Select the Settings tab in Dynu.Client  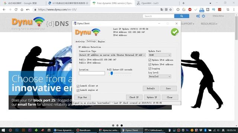point(91,41)
